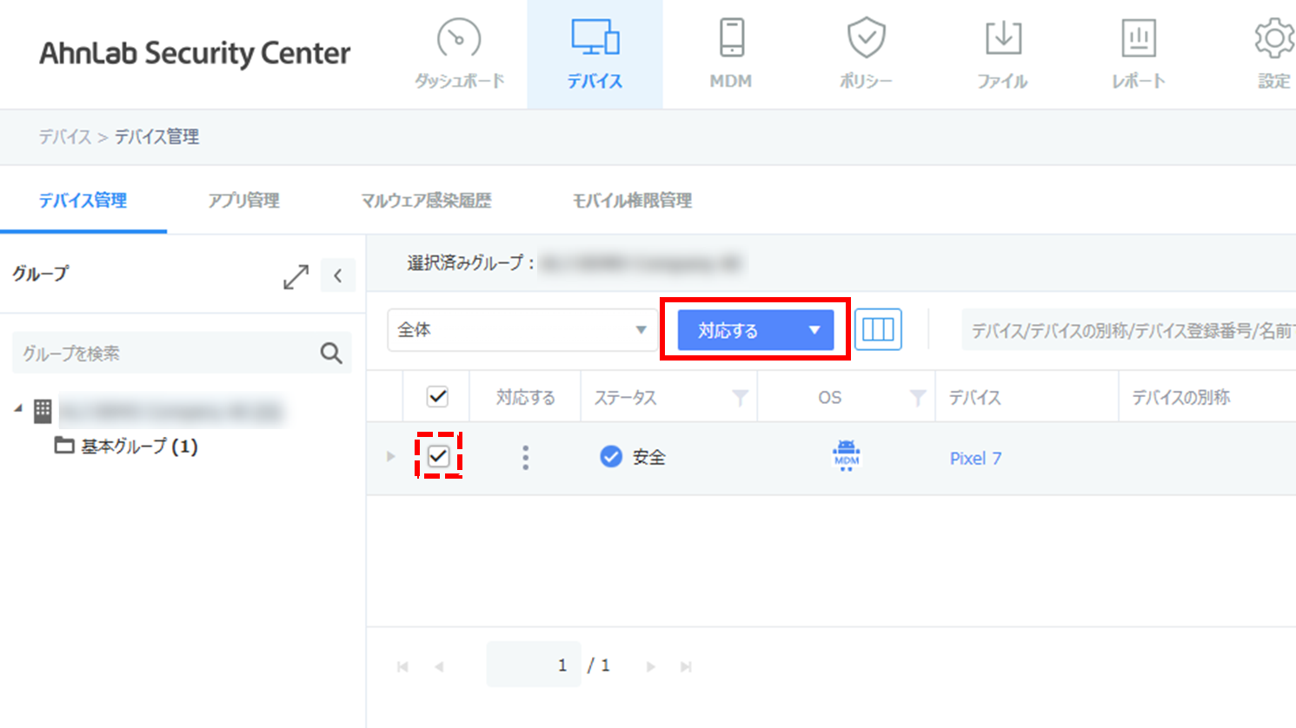This screenshot has width=1296, height=728.
Task: Click the page number input box
Action: click(x=534, y=665)
